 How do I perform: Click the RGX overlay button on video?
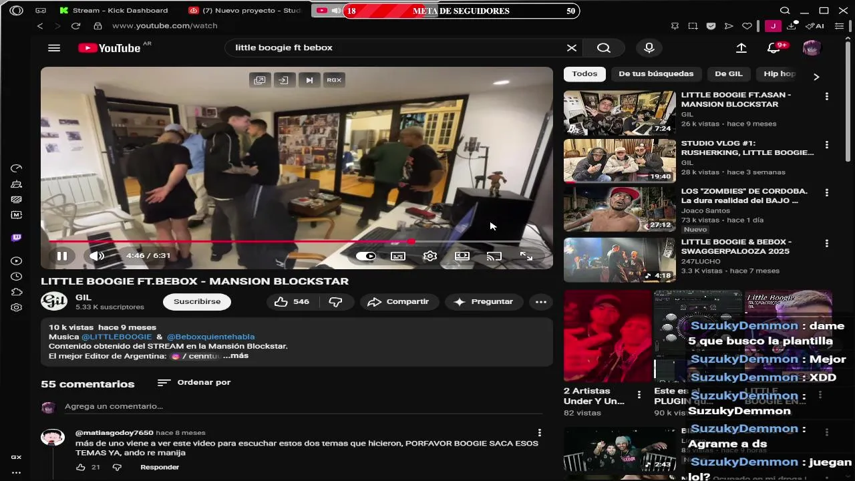[x=334, y=80]
